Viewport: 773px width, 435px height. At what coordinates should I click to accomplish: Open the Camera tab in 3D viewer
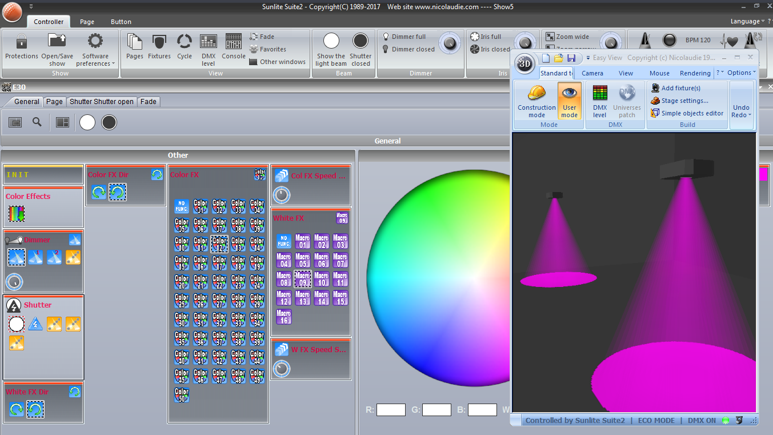click(592, 73)
